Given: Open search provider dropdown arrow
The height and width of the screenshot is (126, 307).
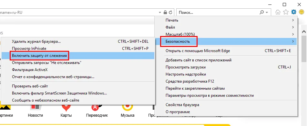Looking at the screenshot, I should [267, 13].
